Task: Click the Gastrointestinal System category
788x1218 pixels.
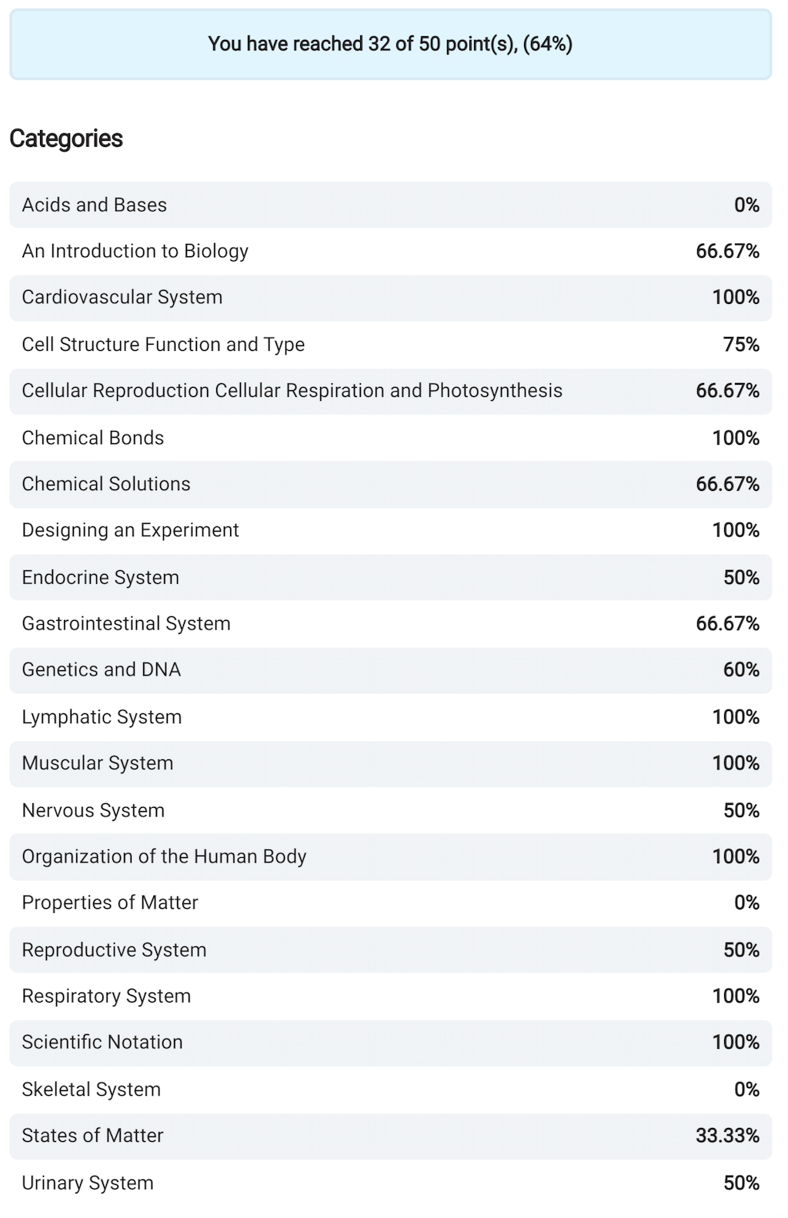Action: [x=126, y=623]
